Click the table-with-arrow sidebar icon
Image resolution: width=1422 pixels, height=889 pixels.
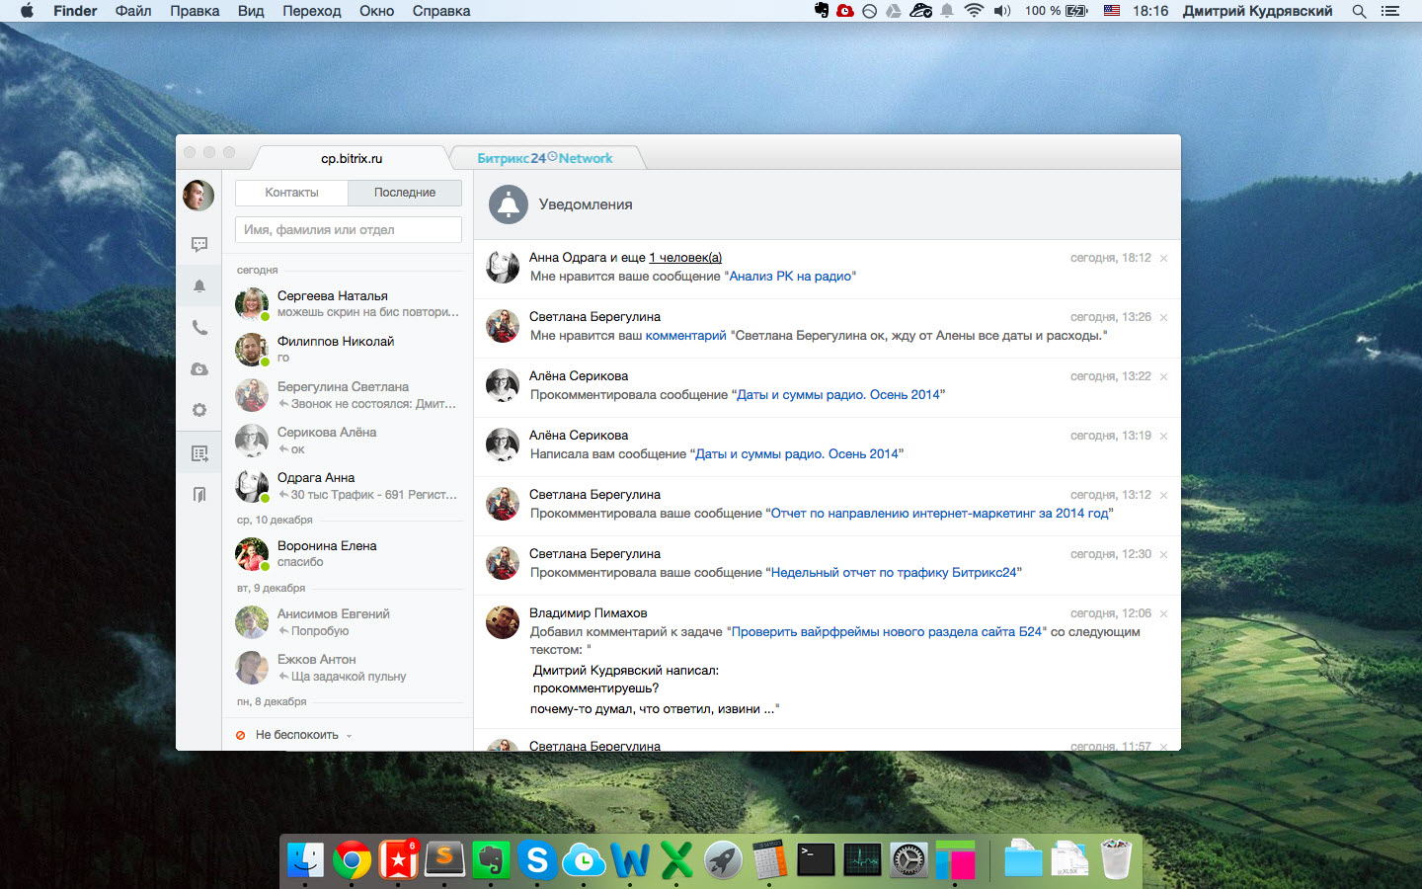199,453
